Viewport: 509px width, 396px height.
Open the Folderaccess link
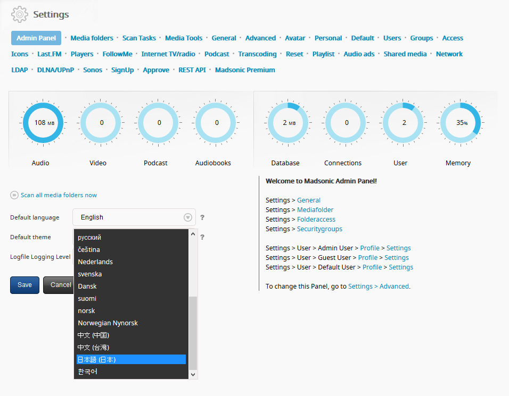[x=316, y=220]
